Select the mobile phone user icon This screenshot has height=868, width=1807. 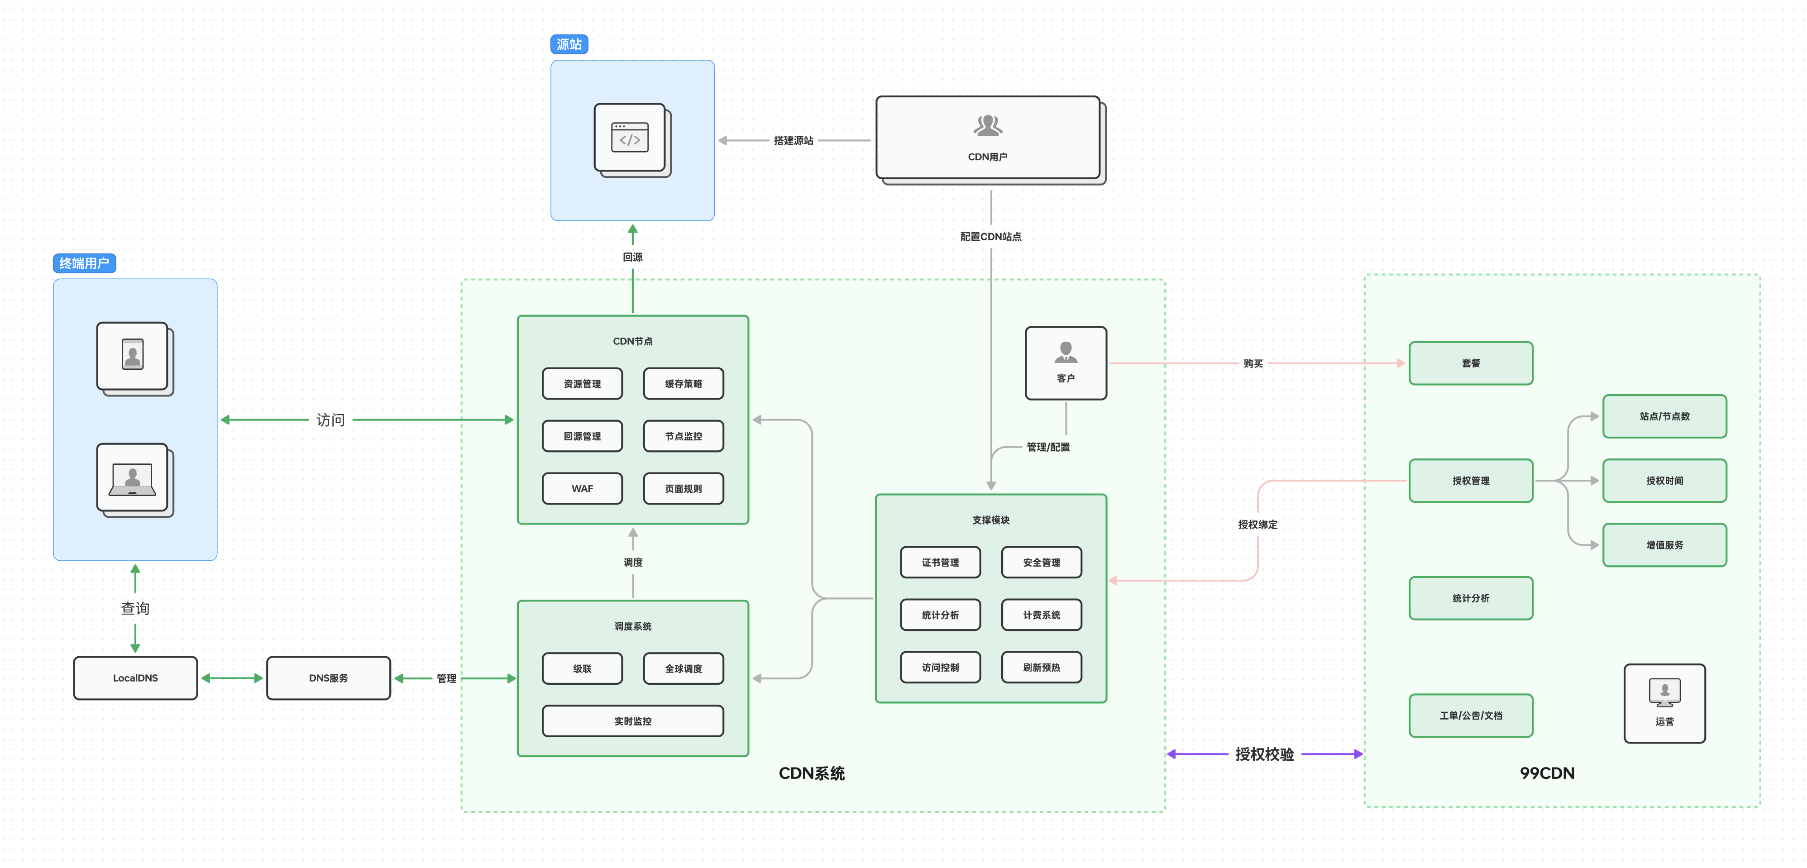click(x=133, y=355)
